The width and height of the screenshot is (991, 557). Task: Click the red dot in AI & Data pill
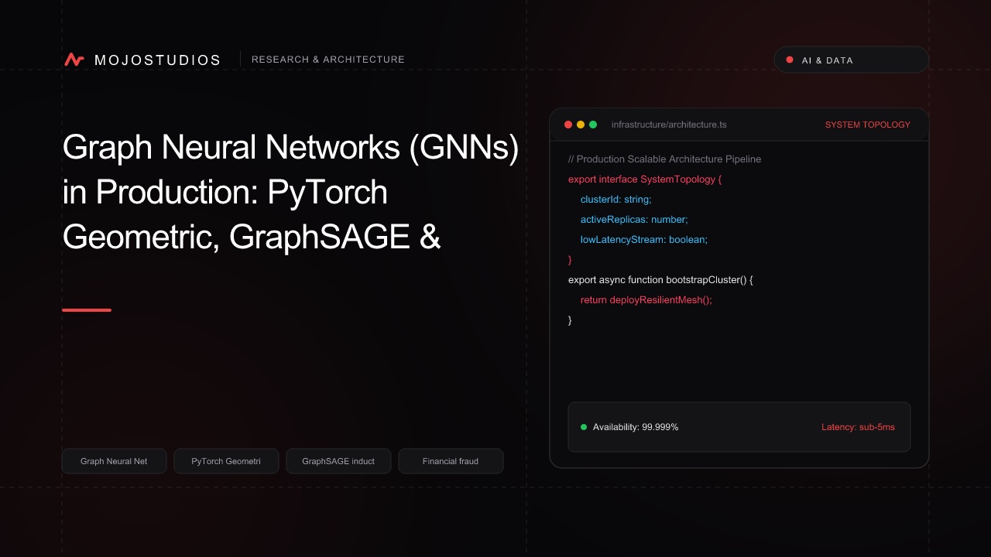790,60
